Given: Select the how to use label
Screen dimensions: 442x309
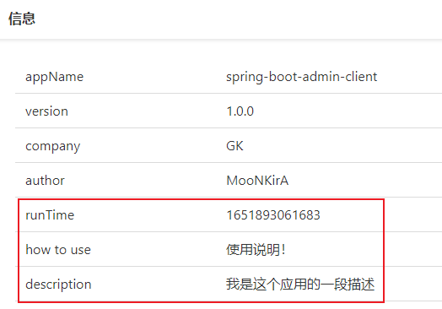Looking at the screenshot, I should pyautogui.click(x=58, y=250).
